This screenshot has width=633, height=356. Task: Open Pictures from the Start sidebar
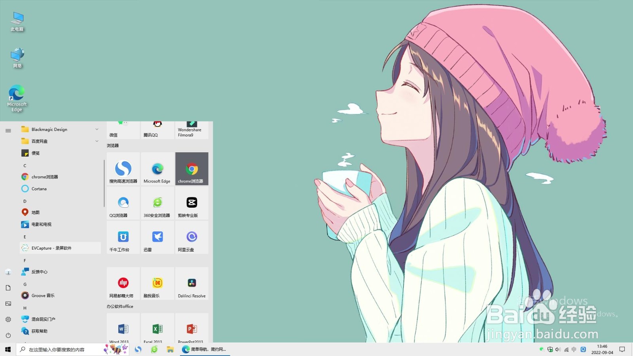(8, 304)
